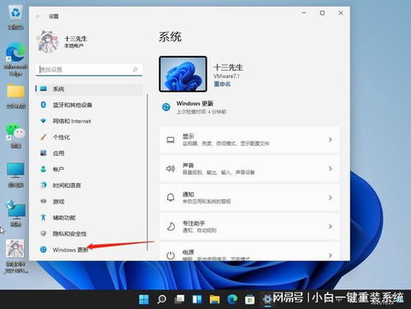Image resolution: width=411 pixels, height=309 pixels.
Task: Click the time and language globe icon
Action: coord(44,185)
